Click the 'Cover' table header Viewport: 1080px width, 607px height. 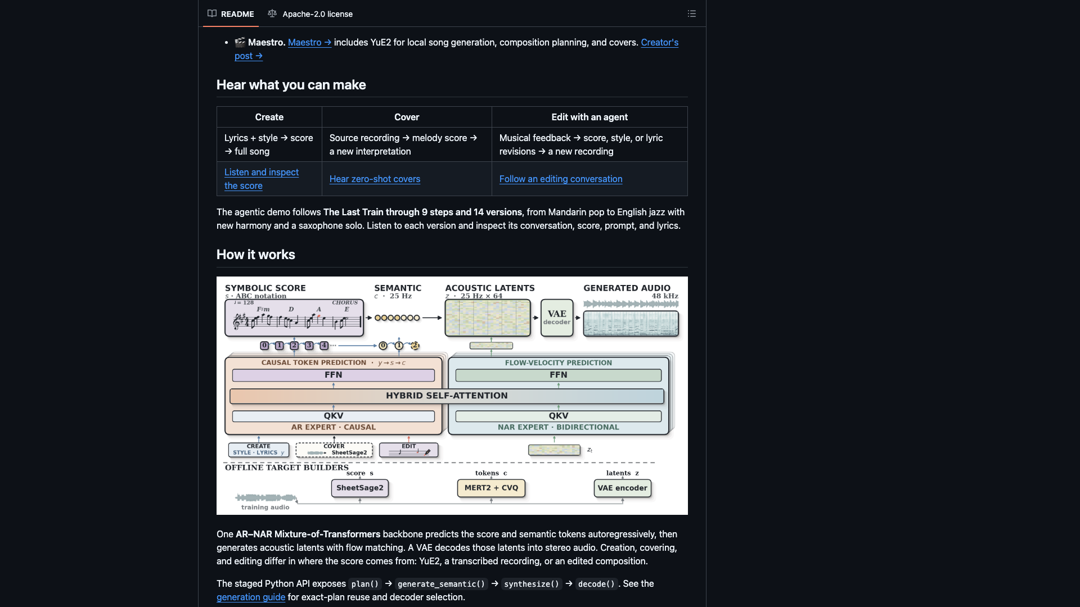407,117
